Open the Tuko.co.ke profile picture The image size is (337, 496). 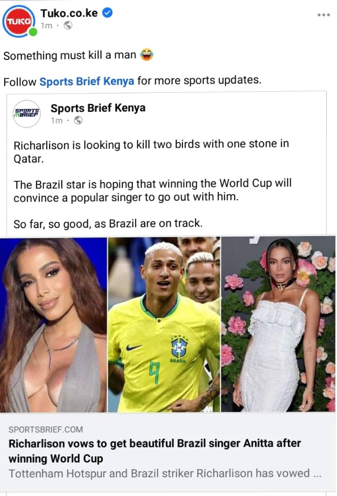click(x=18, y=21)
